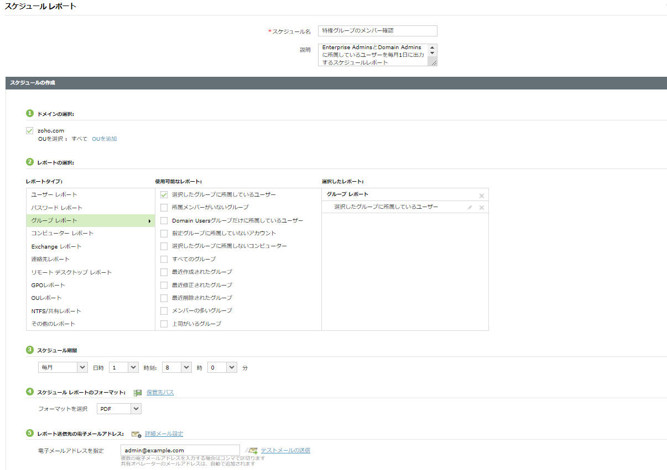Expand the hour dropdown showing 8
667x470 pixels.
pyautogui.click(x=176, y=367)
